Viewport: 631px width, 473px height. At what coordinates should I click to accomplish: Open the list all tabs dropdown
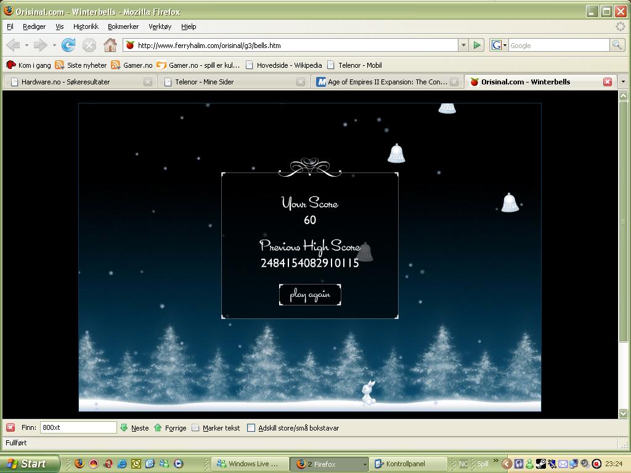point(623,82)
